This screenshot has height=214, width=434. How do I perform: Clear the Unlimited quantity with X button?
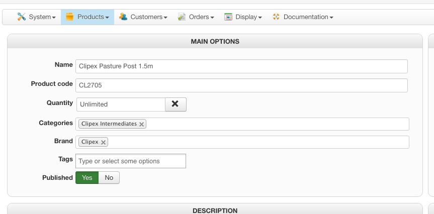click(x=176, y=104)
